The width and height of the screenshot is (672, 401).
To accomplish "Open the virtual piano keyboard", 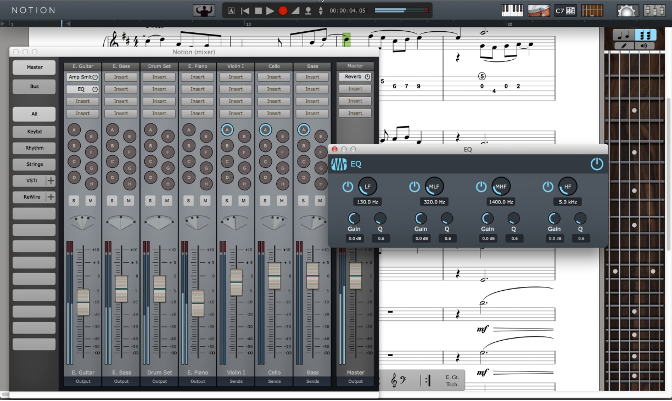I will coord(512,10).
